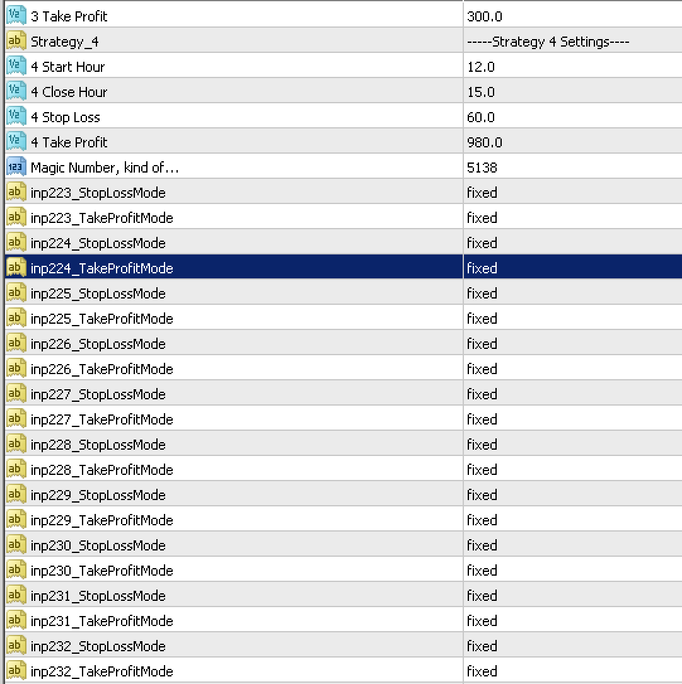Select the inp226_TakeProfitMode row name
The width and height of the screenshot is (682, 684).
101,369
